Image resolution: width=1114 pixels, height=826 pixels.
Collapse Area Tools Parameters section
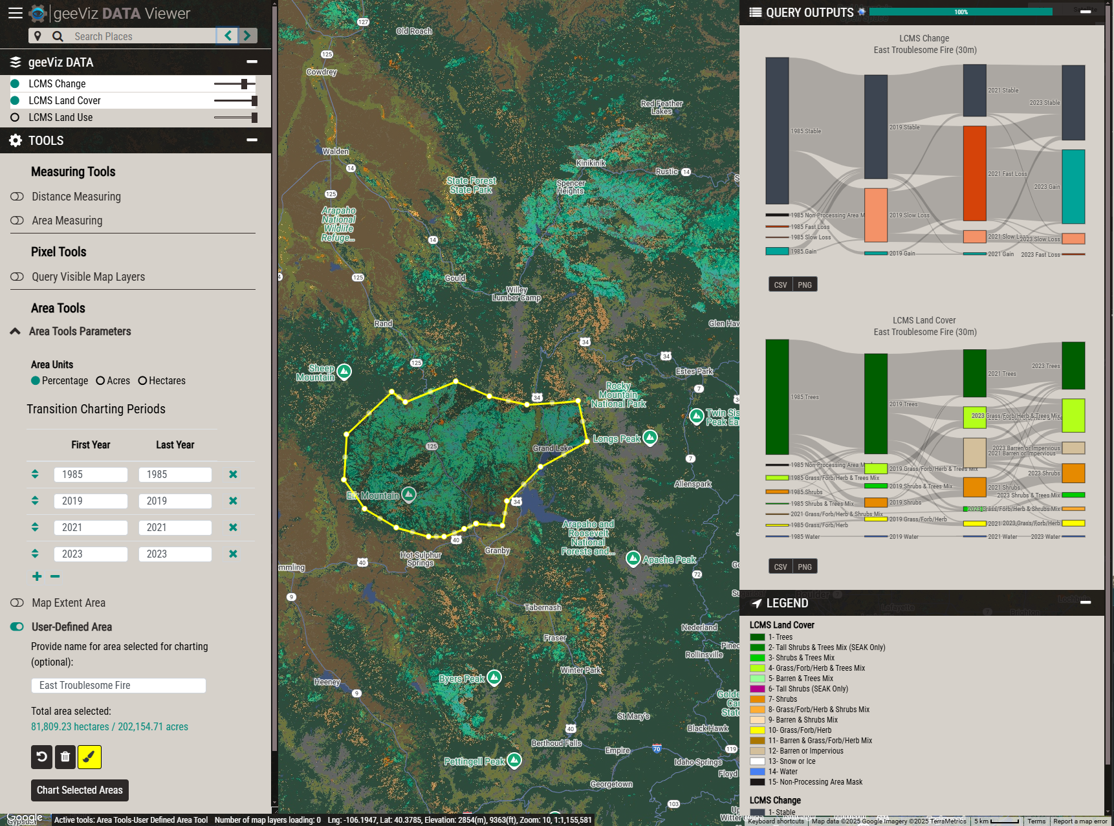click(15, 331)
